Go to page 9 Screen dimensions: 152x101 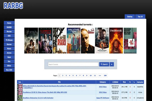click(x=87, y=75)
